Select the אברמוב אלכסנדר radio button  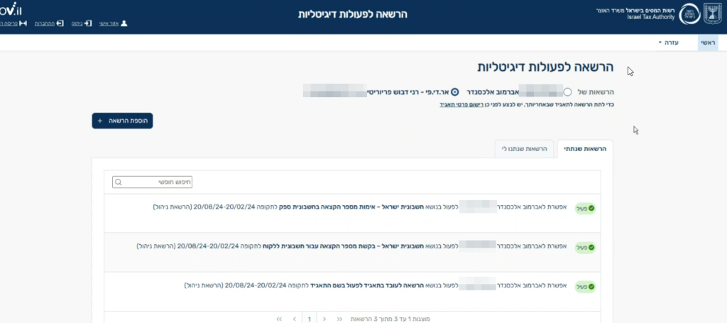click(567, 92)
